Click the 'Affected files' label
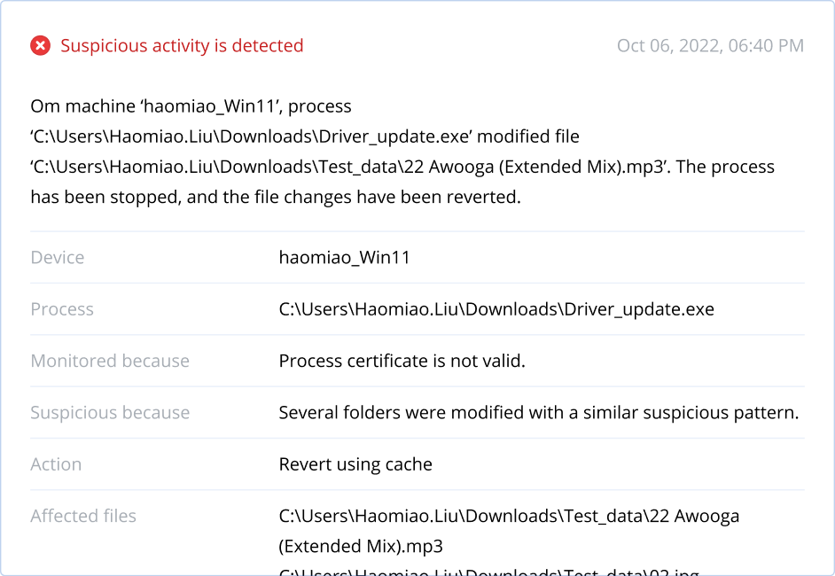This screenshot has width=835, height=576. pyautogui.click(x=83, y=516)
